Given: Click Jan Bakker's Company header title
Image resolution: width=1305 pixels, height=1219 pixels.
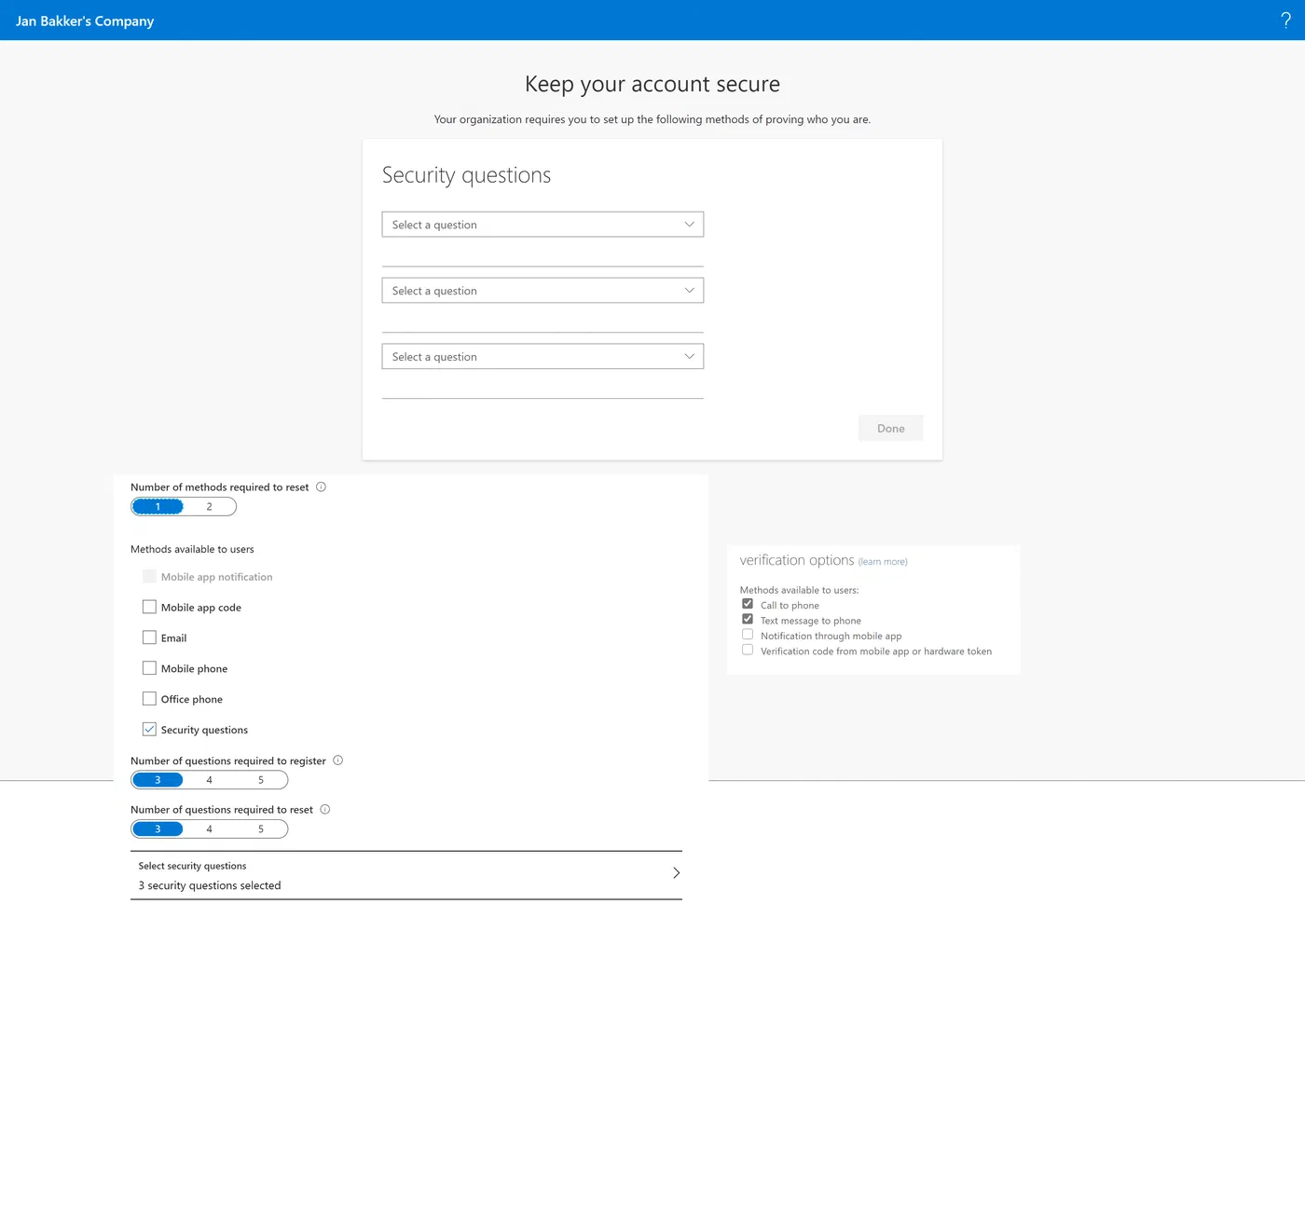Looking at the screenshot, I should [85, 21].
